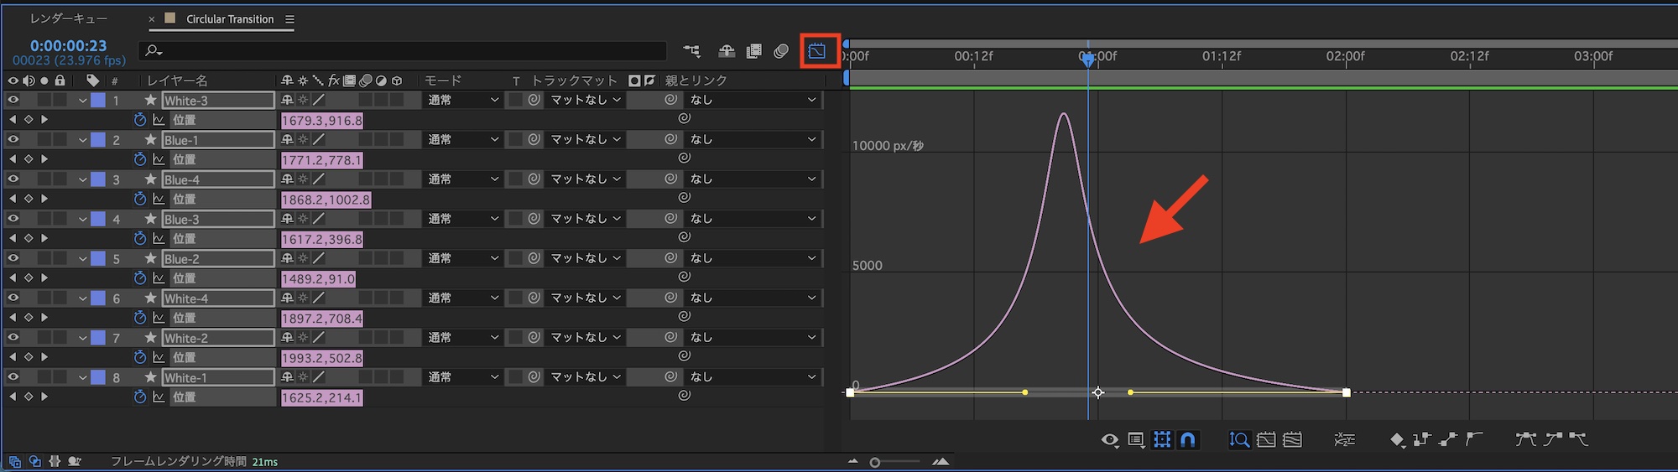
Task: Toggle the Graph Editor button
Action: (816, 51)
